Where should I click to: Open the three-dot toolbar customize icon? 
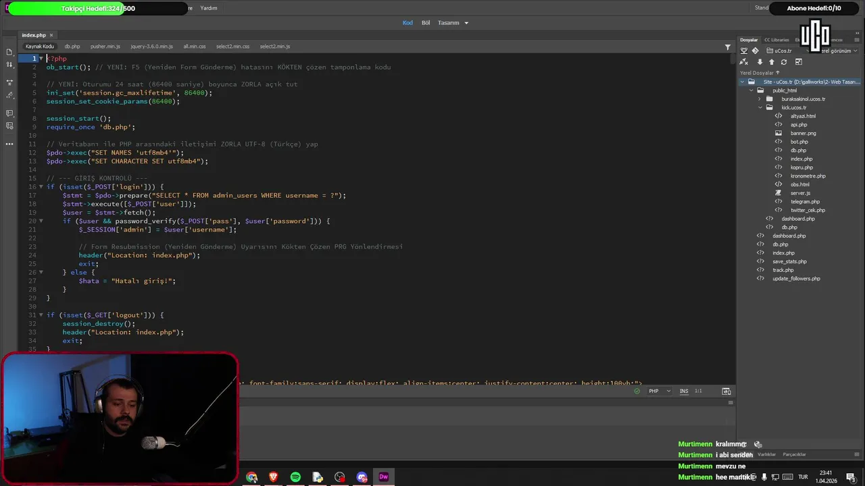(9, 144)
